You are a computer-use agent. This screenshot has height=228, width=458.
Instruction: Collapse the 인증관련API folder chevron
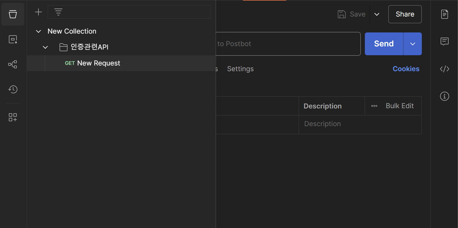[x=45, y=47]
